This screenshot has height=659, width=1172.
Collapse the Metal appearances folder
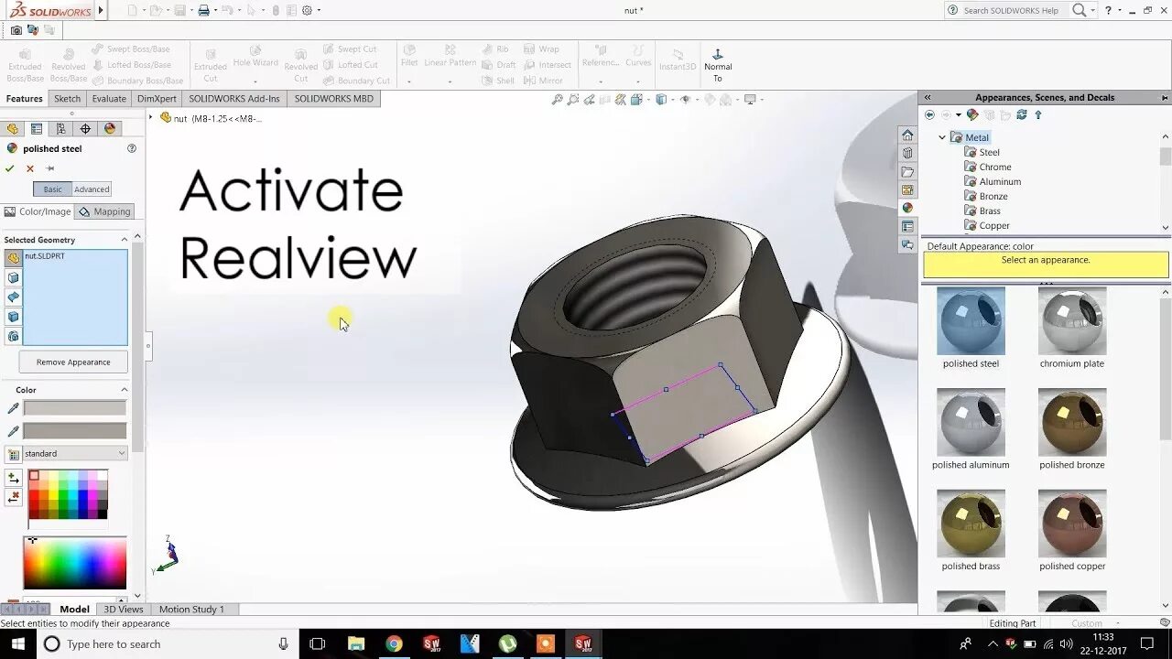tap(943, 136)
